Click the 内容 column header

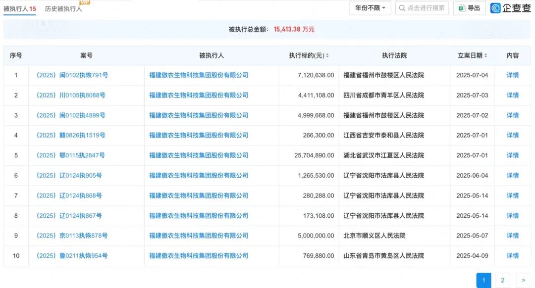[x=513, y=55]
